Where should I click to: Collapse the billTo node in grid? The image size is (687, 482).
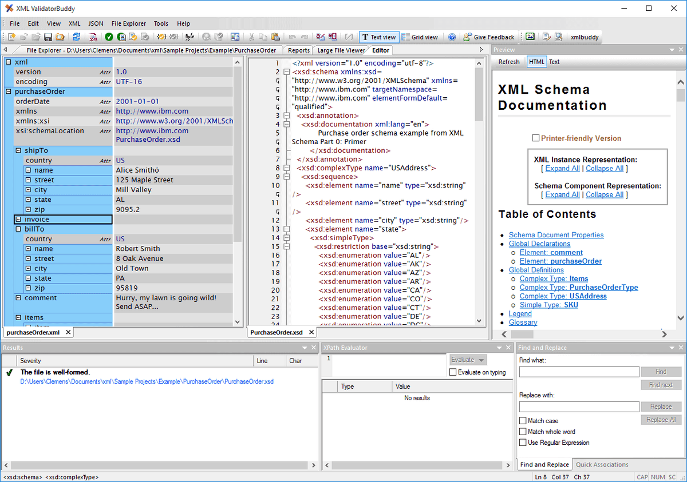point(18,229)
